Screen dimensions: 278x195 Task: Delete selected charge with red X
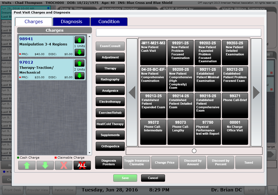coord(64,165)
